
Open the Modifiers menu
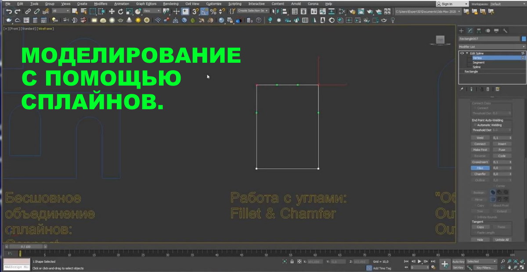101,4
